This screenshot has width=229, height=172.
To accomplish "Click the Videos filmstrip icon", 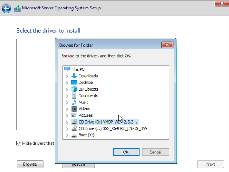I will click(x=74, y=109).
